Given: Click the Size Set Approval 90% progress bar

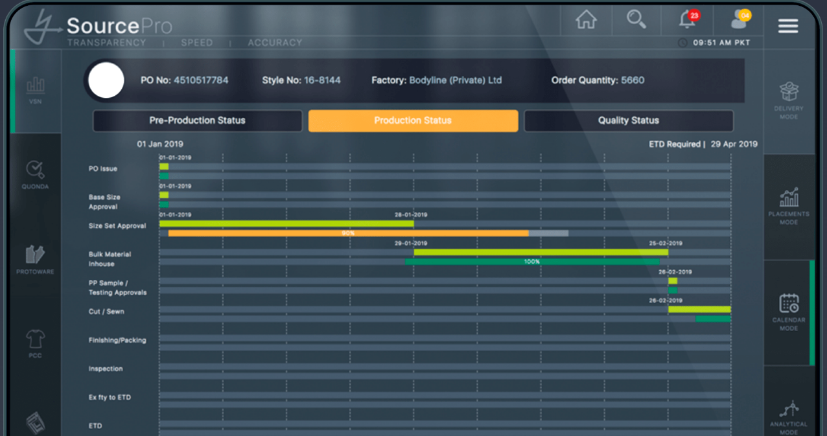Looking at the screenshot, I should (x=349, y=233).
